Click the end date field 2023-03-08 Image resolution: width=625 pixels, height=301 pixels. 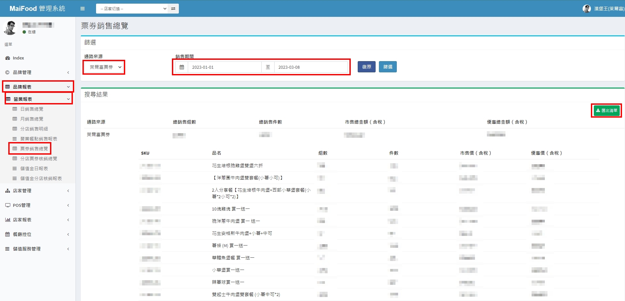311,67
